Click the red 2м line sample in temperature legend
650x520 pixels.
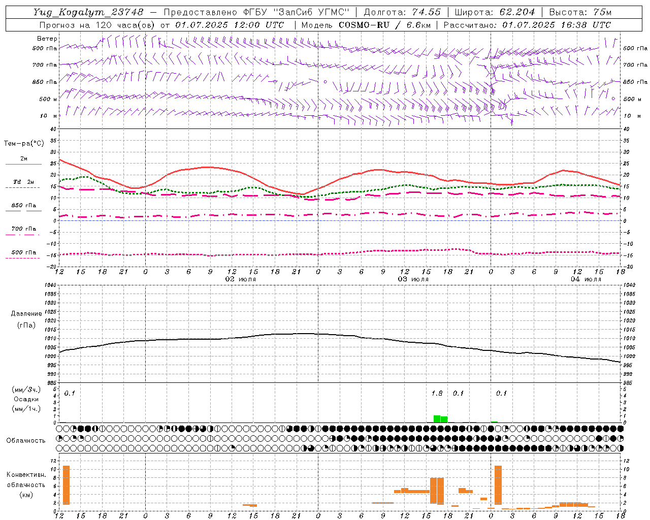click(23, 165)
